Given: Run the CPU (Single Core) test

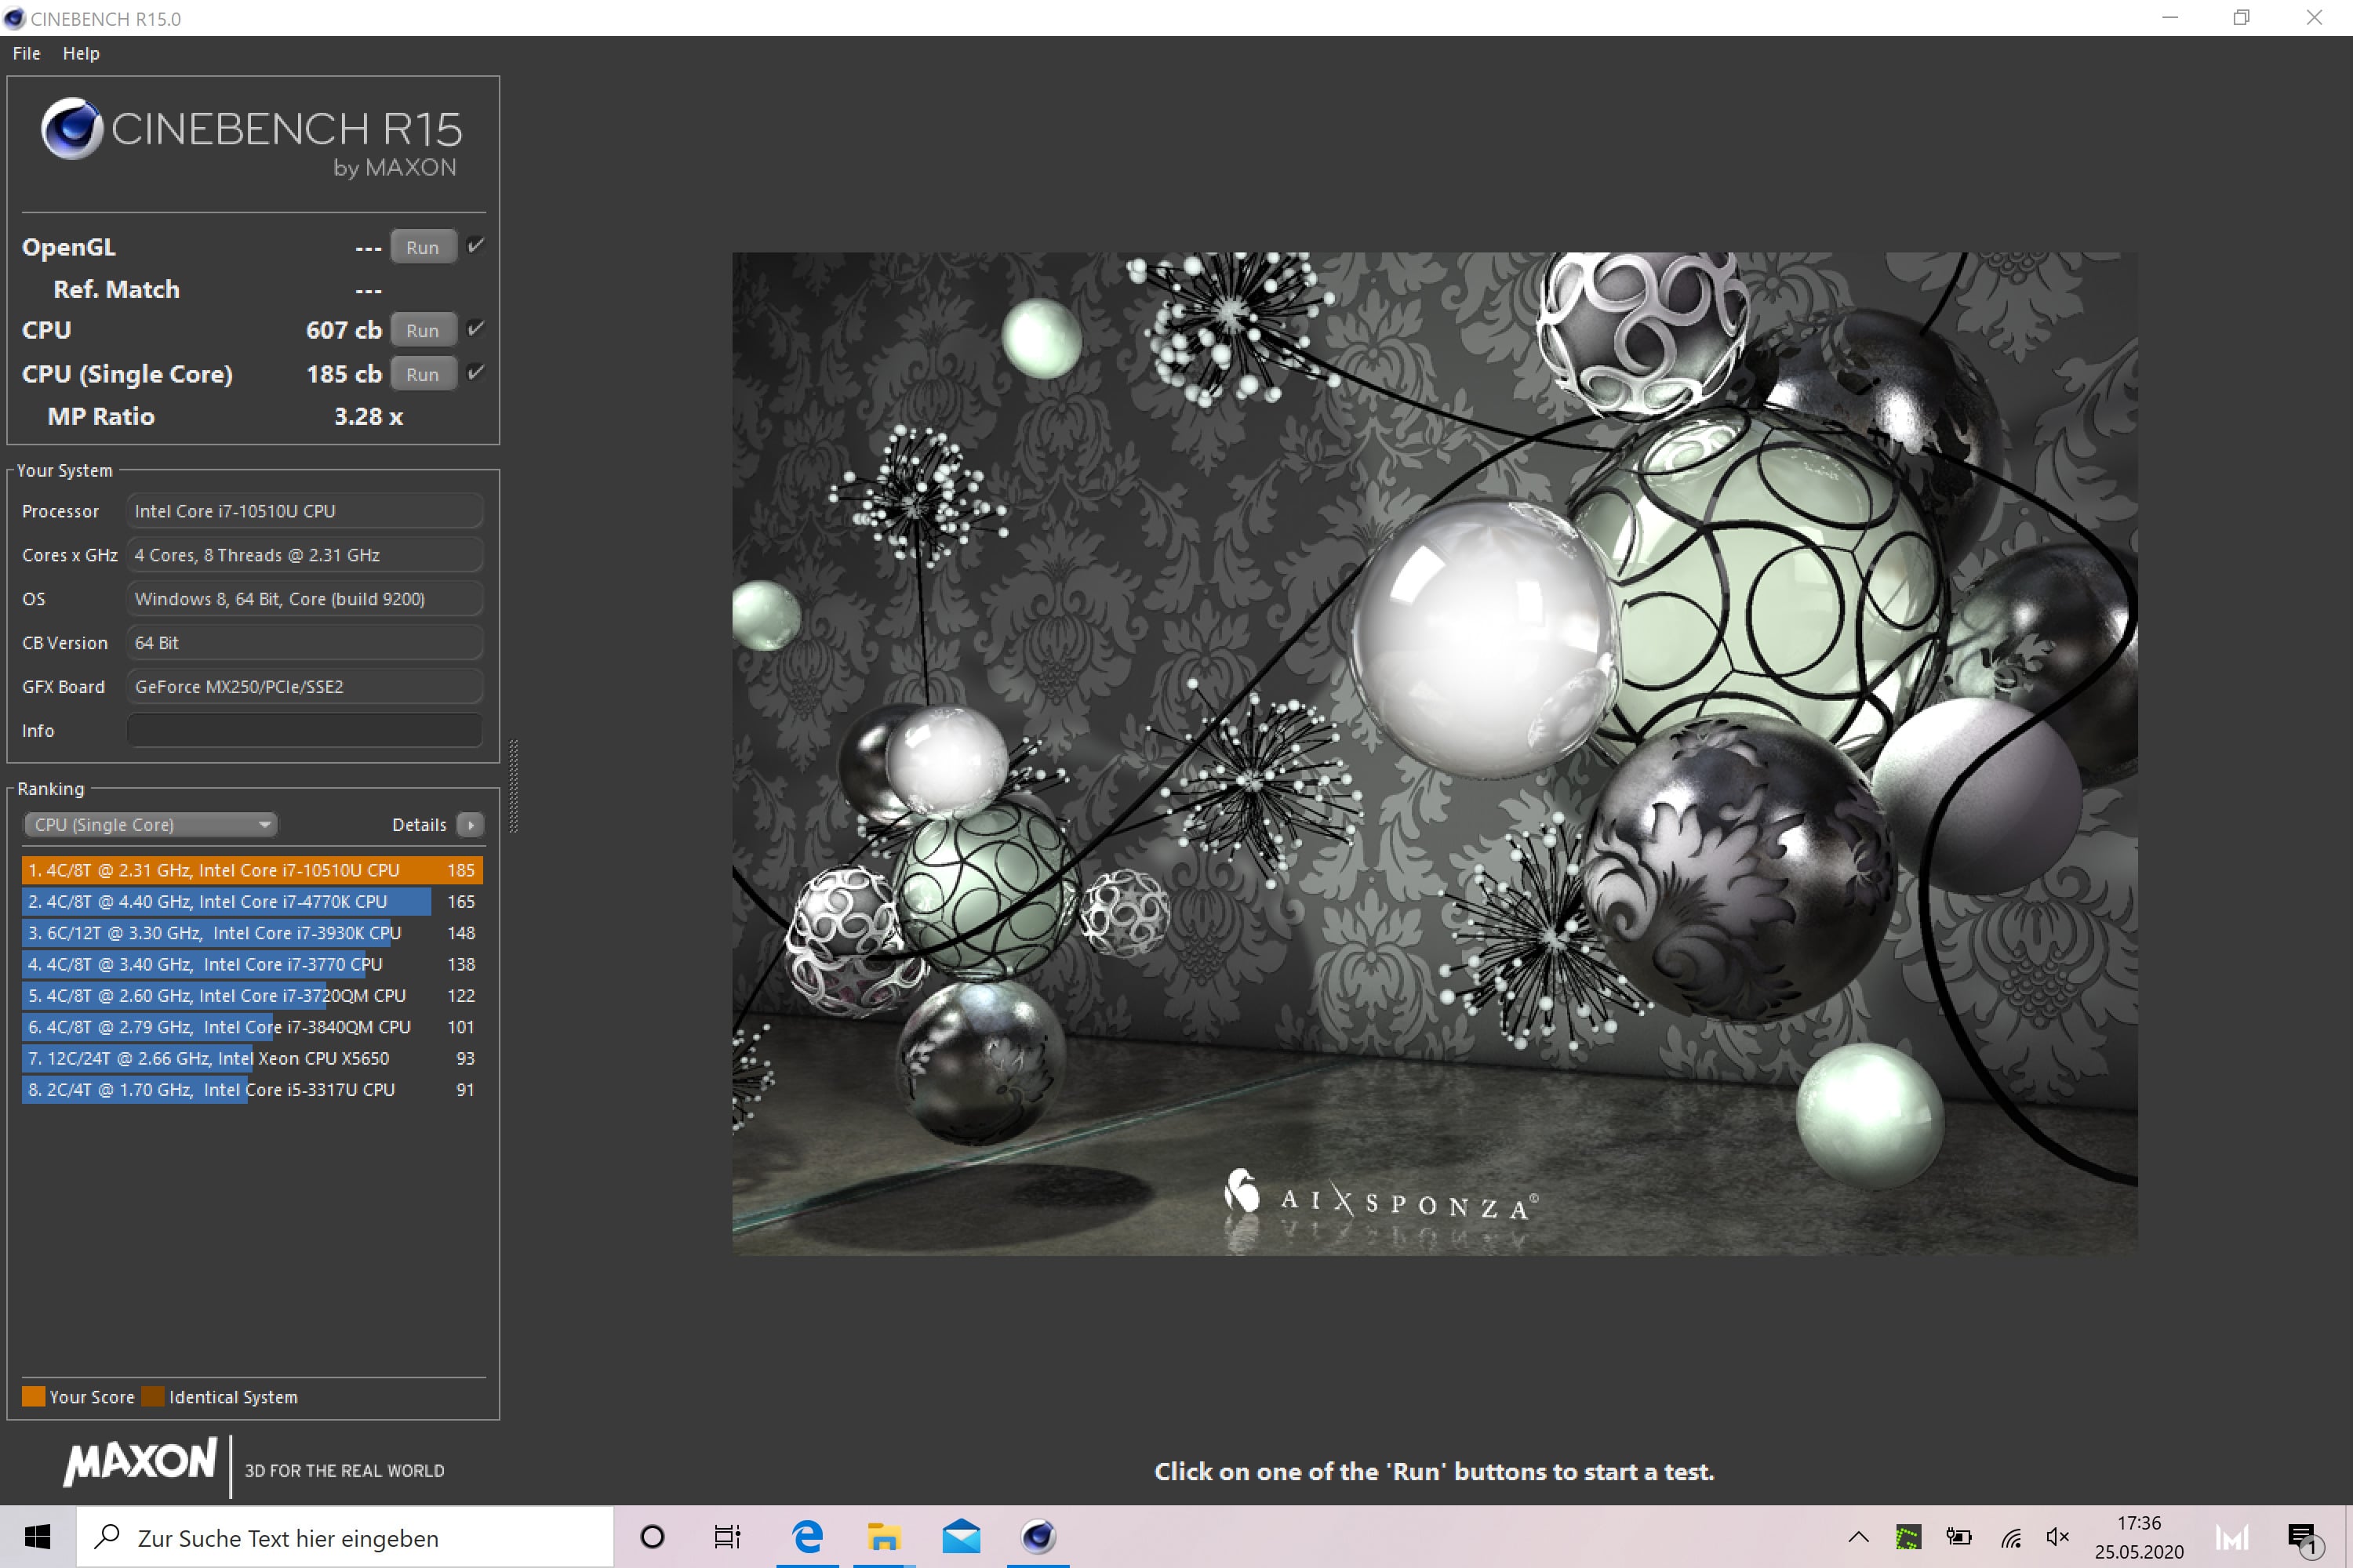Looking at the screenshot, I should 422,374.
